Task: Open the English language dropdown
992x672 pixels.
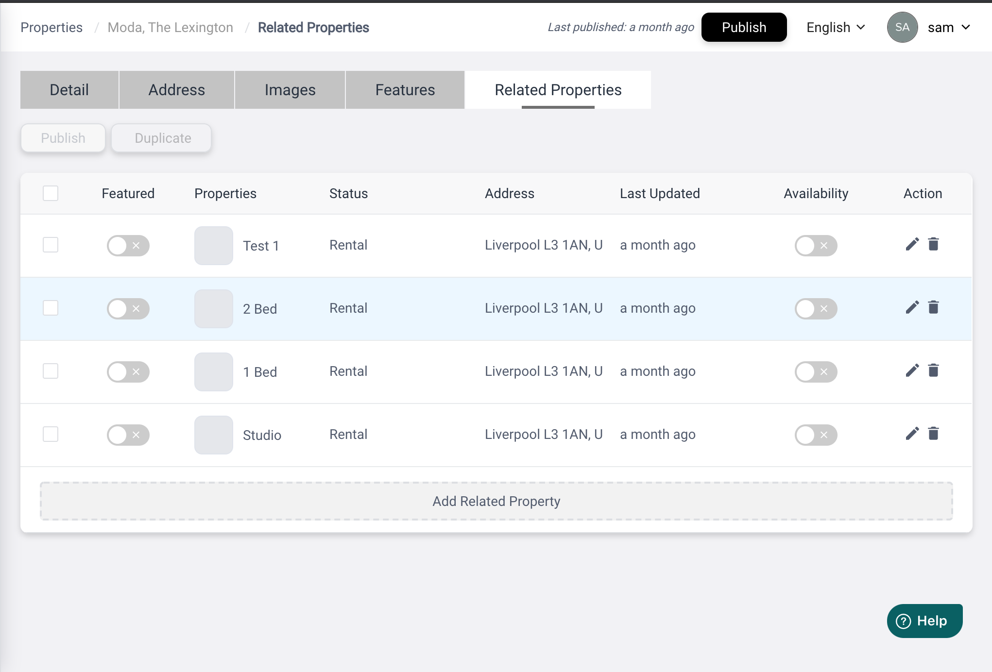Action: point(836,28)
